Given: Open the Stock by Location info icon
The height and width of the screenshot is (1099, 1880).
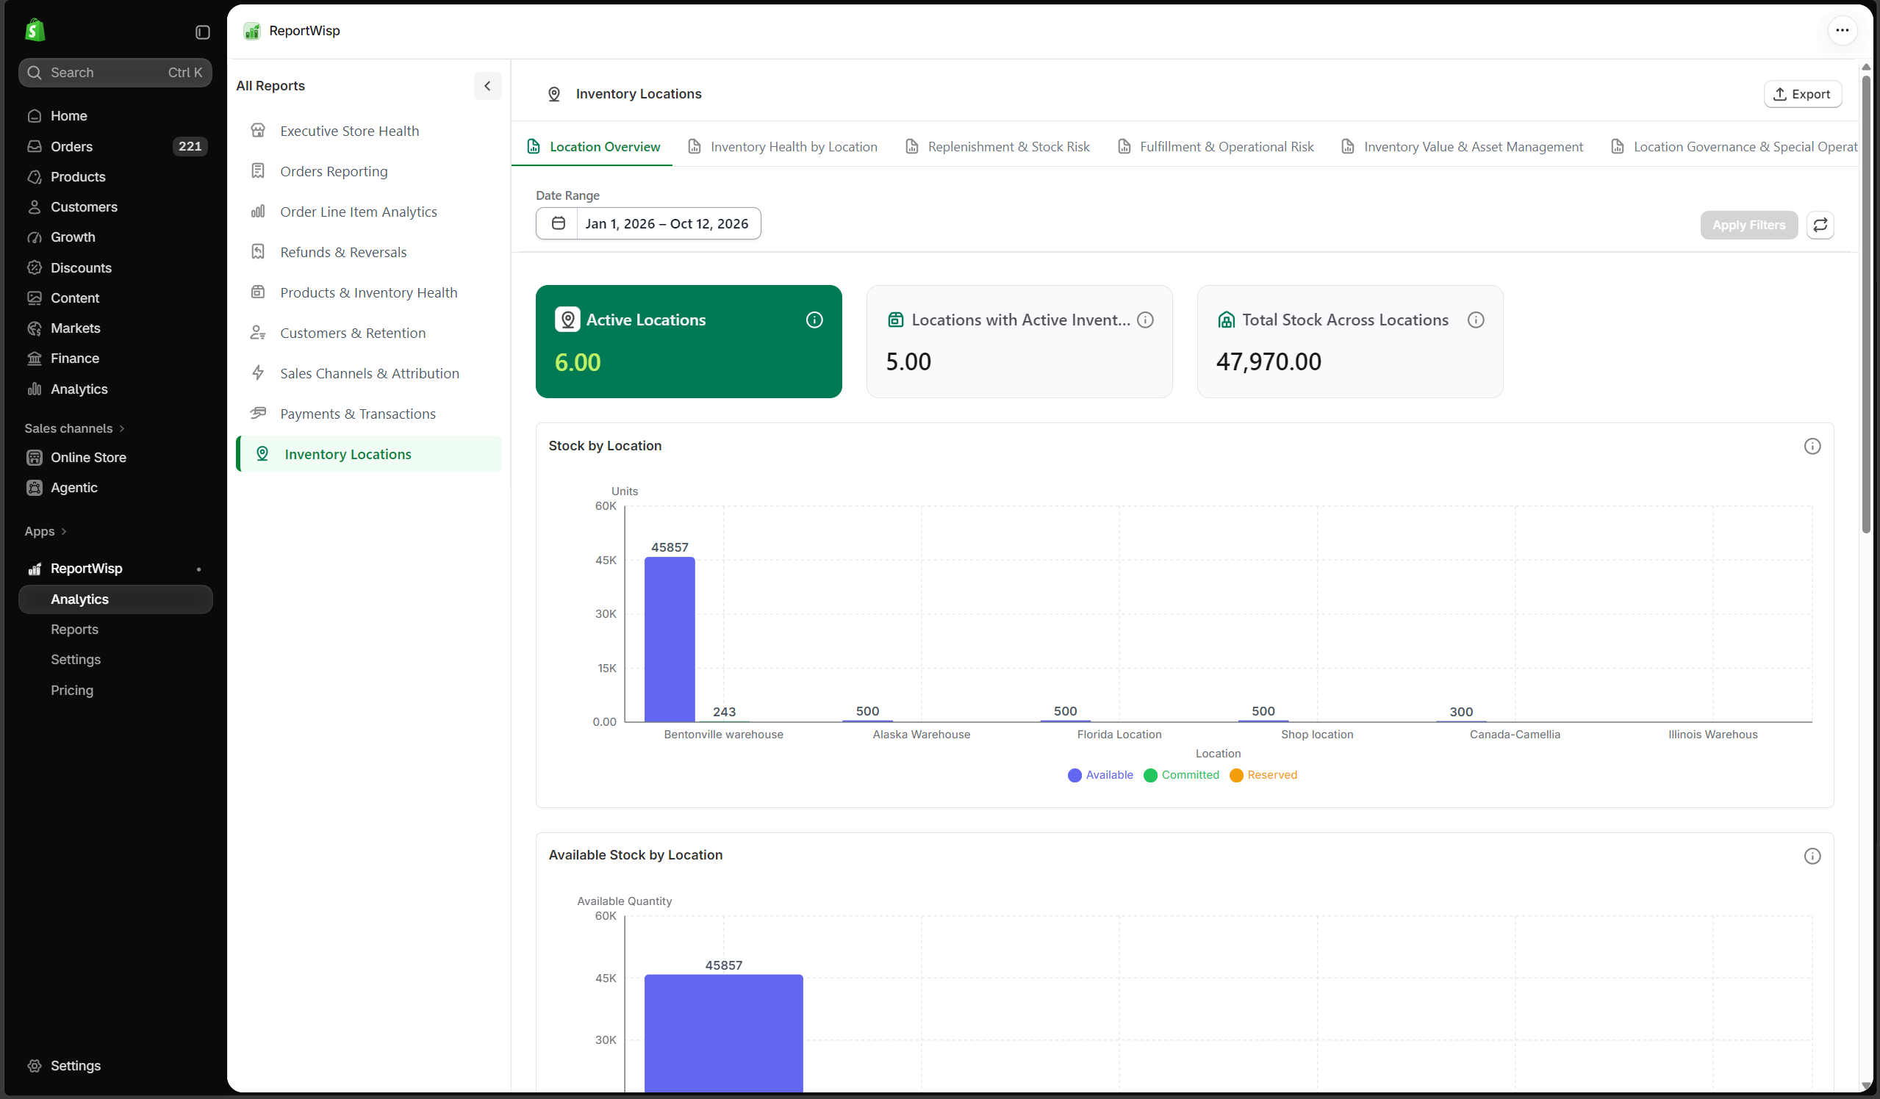Looking at the screenshot, I should [x=1812, y=446].
